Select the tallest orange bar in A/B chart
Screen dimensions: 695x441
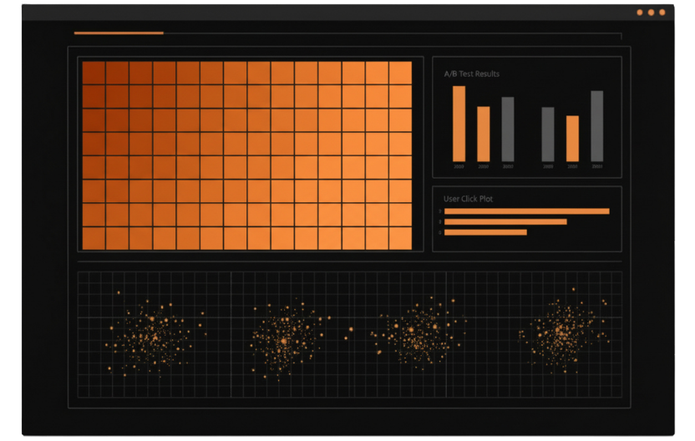point(459,124)
